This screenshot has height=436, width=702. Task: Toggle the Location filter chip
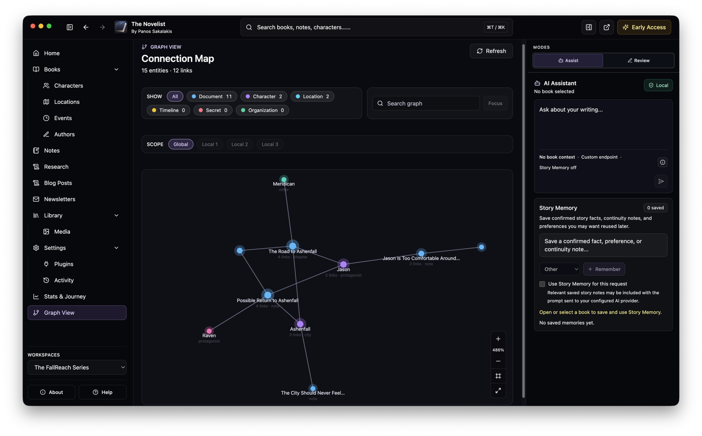click(312, 96)
